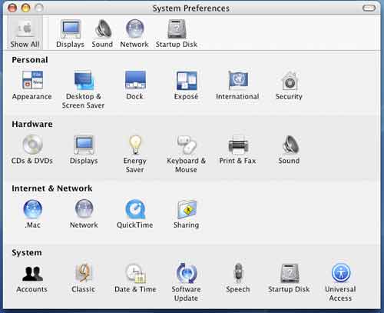Open Network in Internet & Network section
Viewport: 384px width, 313px height.
coord(84,214)
